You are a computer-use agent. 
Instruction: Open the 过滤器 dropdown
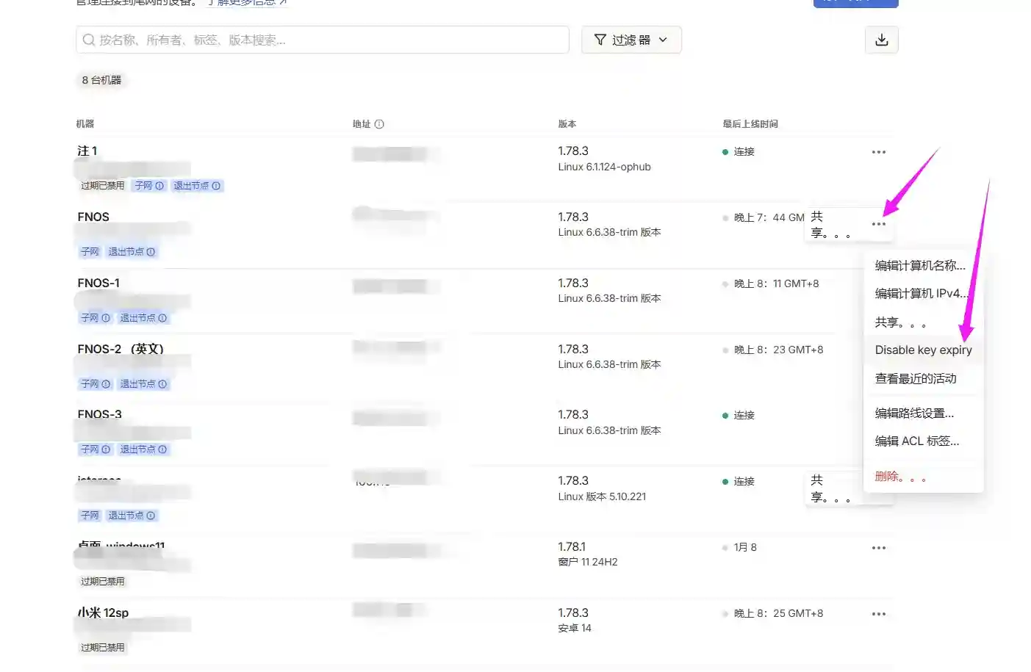[632, 40]
